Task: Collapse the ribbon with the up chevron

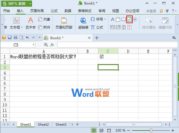Action: coord(147,3)
